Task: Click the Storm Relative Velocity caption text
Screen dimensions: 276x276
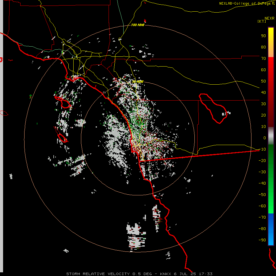Action: click(139, 274)
